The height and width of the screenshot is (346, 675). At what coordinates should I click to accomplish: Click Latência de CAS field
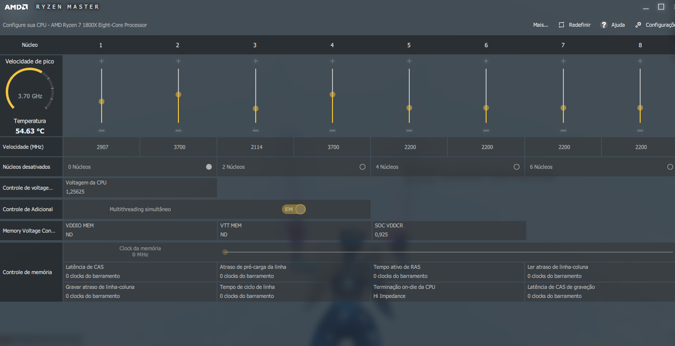pyautogui.click(x=140, y=272)
